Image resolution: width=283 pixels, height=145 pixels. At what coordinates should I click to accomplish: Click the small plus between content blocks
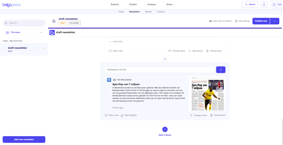click(x=165, y=59)
